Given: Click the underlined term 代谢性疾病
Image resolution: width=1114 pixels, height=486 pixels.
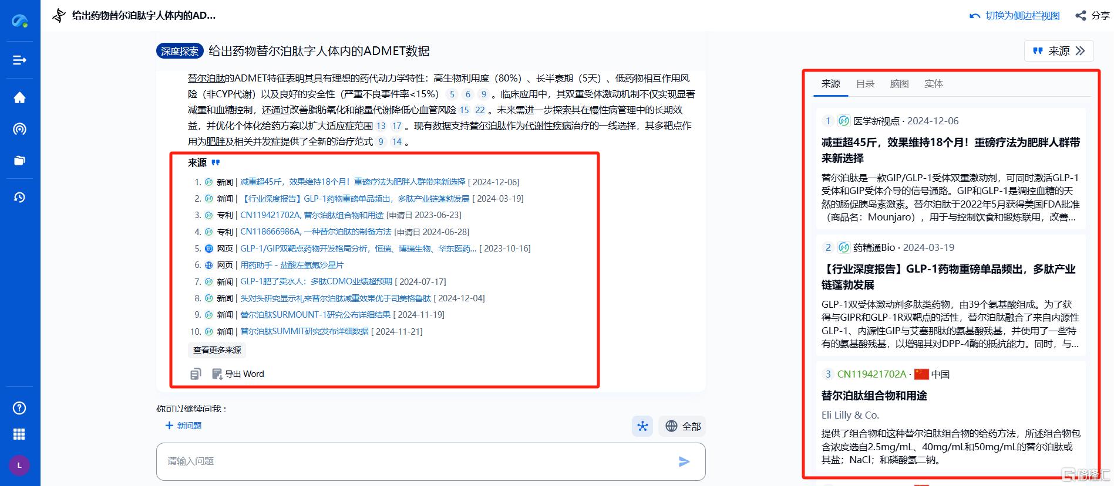Looking at the screenshot, I should point(548,125).
